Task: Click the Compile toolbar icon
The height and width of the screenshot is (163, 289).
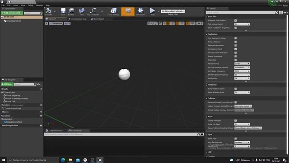Action: [48, 12]
